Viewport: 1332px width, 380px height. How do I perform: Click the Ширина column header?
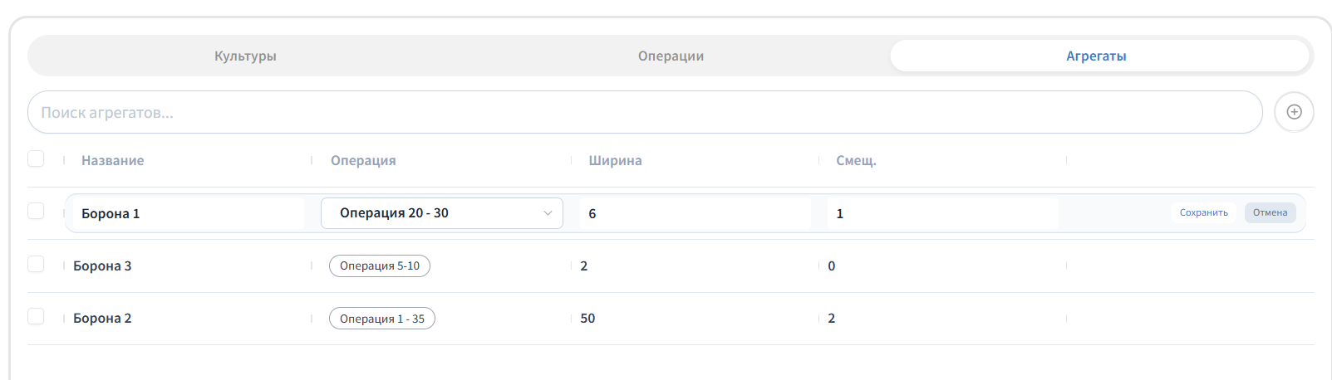(615, 160)
